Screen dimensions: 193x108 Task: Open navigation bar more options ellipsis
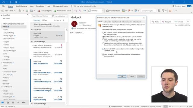24,103
